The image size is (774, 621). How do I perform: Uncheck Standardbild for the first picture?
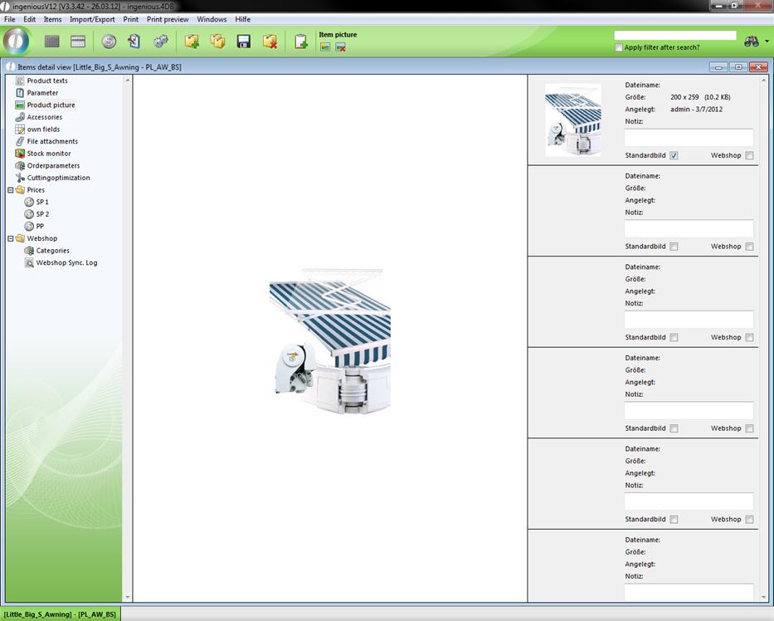[674, 155]
